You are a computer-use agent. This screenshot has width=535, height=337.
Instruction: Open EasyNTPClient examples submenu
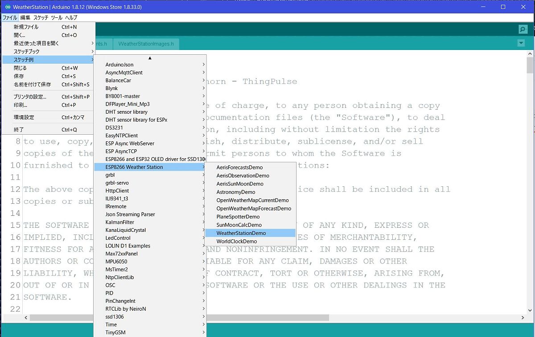[x=150, y=136]
